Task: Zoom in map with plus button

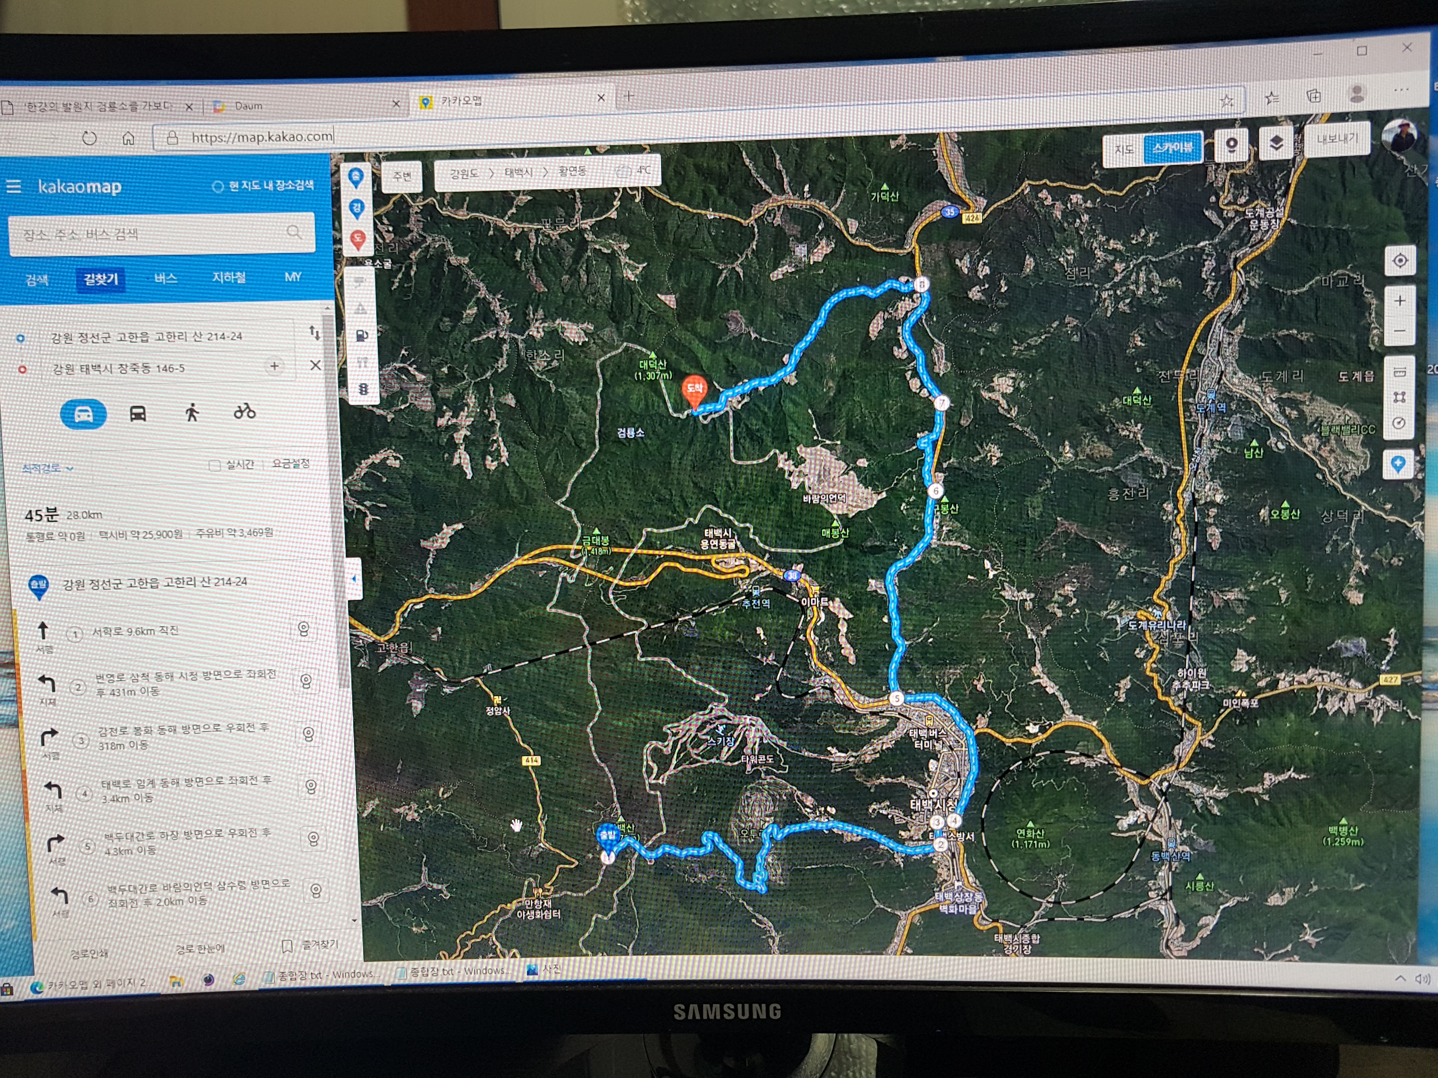Action: point(1399,301)
